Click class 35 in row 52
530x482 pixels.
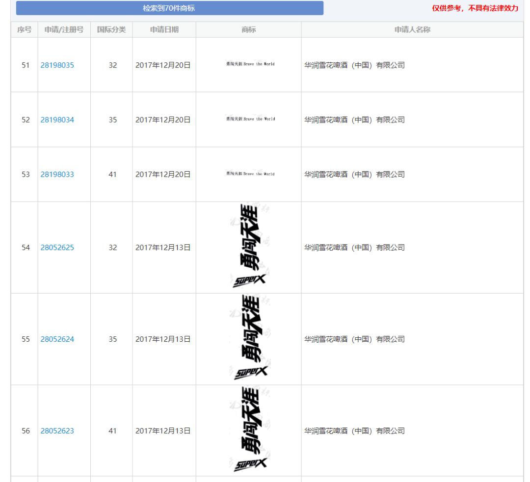pos(112,120)
